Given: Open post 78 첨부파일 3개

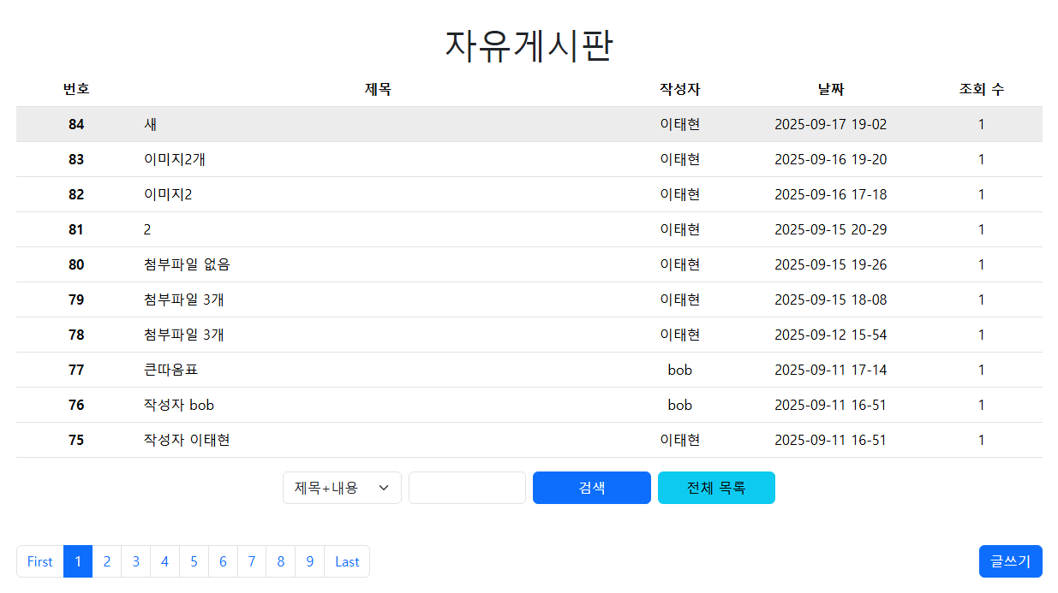Looking at the screenshot, I should [x=184, y=335].
